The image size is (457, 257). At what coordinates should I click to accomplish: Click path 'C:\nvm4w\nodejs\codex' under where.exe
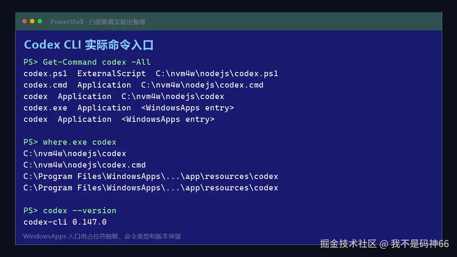75,153
